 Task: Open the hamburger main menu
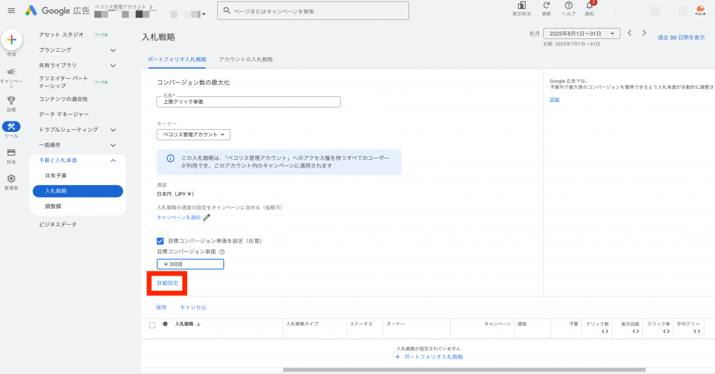coord(11,10)
